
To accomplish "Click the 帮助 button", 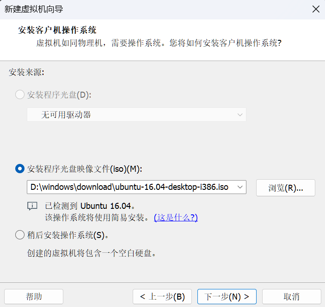I will 34,296.
